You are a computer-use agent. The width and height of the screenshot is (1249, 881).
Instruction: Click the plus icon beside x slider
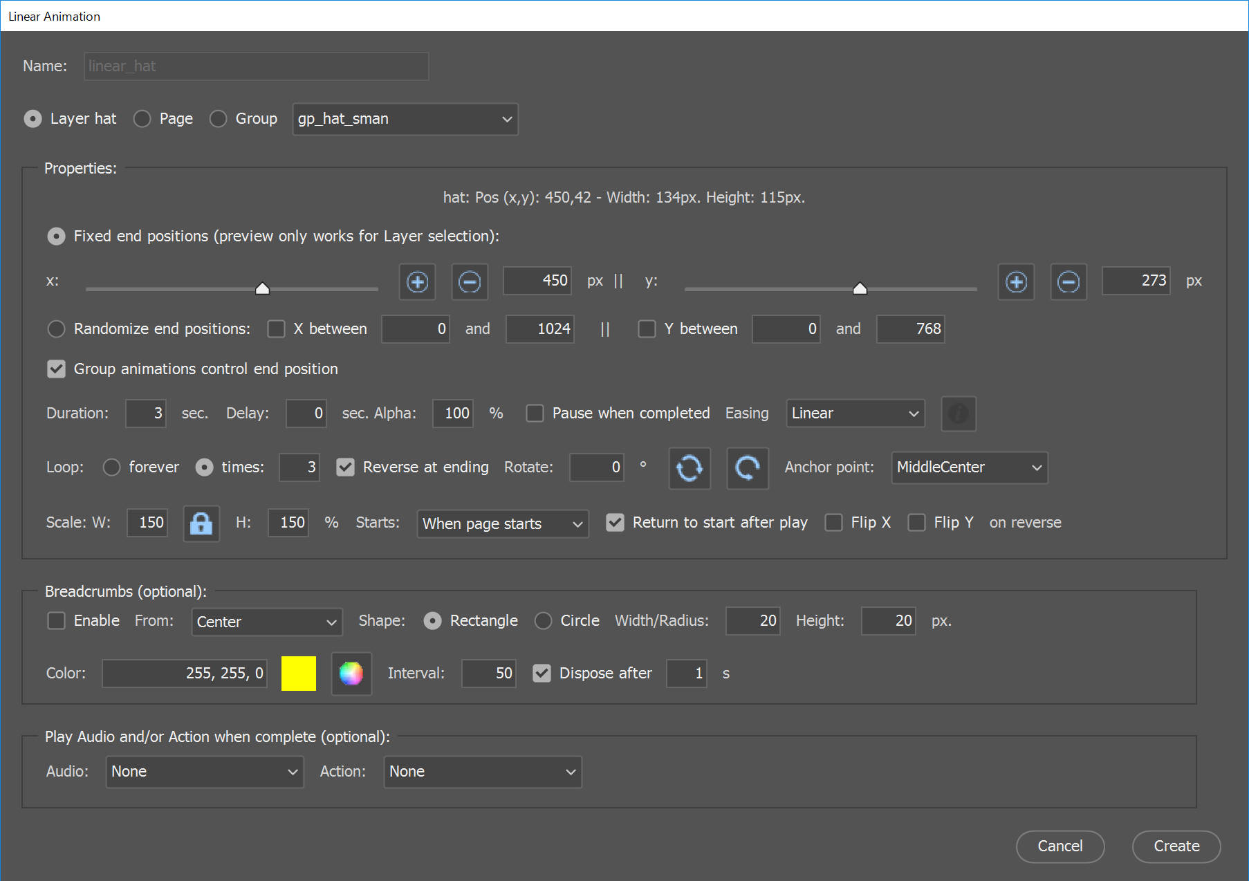pos(417,281)
